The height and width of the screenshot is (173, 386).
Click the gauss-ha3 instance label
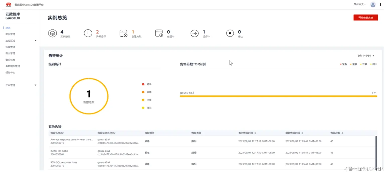[187, 93]
